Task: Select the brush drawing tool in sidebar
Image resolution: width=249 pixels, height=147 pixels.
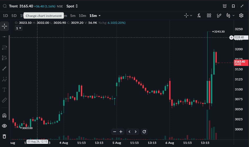Action: (4, 68)
